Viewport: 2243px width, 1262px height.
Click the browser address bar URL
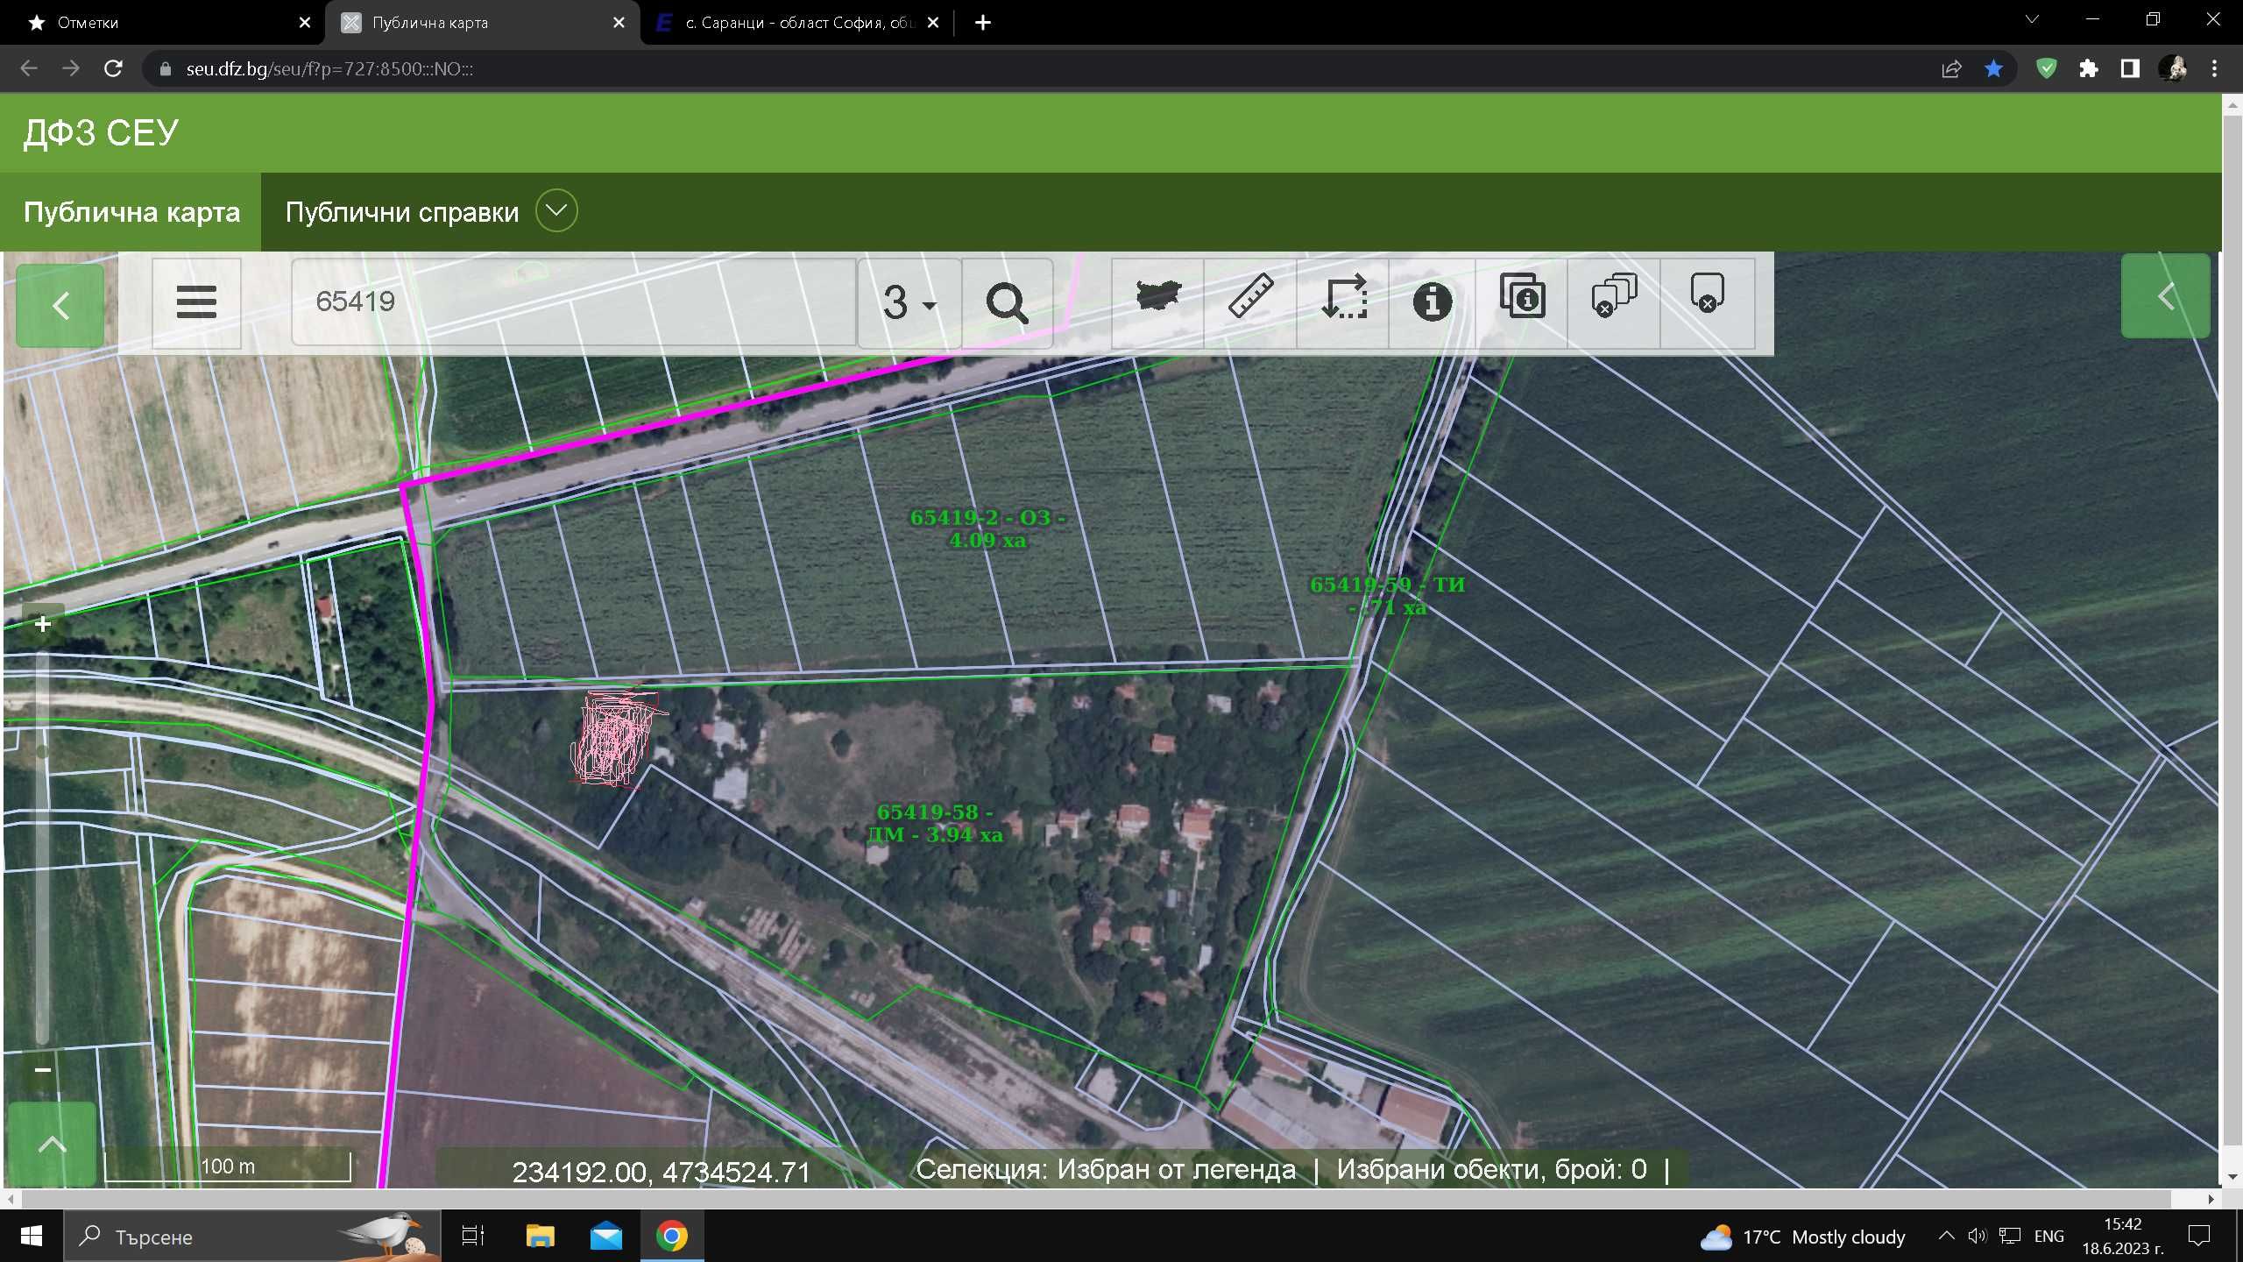click(329, 69)
